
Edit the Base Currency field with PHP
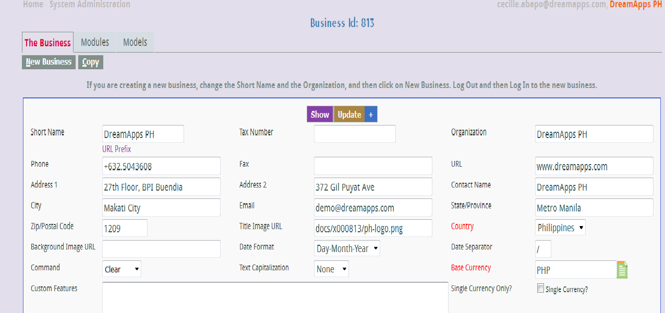576,270
